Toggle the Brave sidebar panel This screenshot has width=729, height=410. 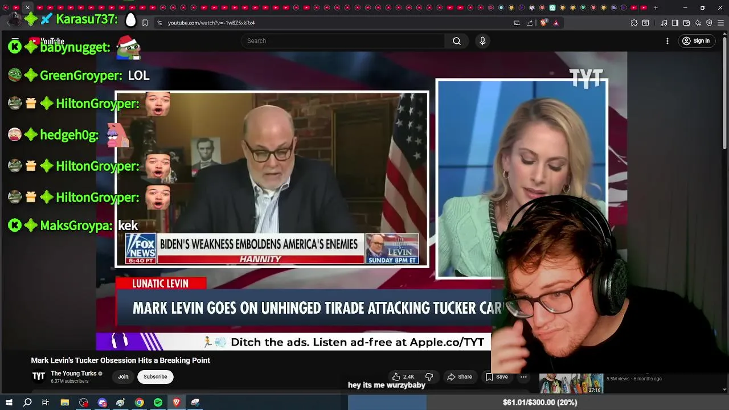675,23
